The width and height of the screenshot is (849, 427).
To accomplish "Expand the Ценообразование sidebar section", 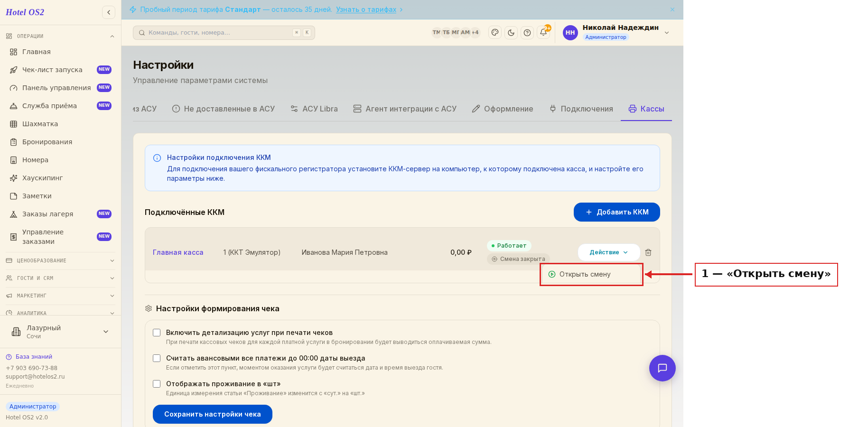I will [x=60, y=260].
